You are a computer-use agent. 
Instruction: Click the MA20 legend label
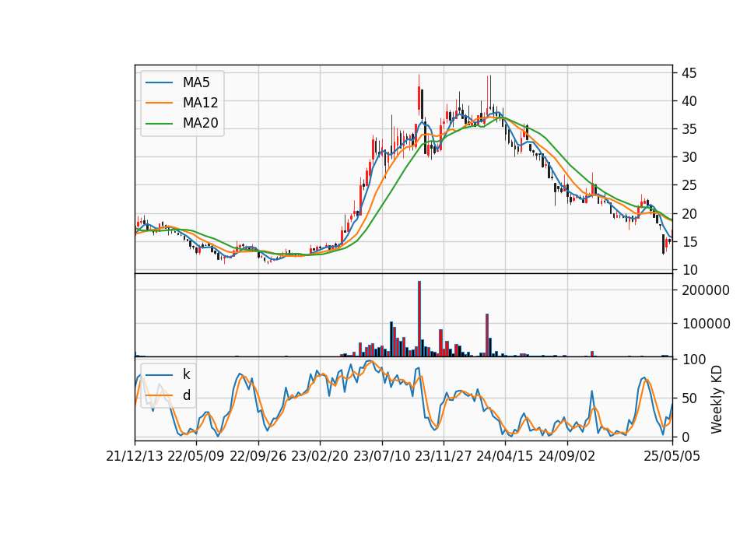(x=200, y=123)
